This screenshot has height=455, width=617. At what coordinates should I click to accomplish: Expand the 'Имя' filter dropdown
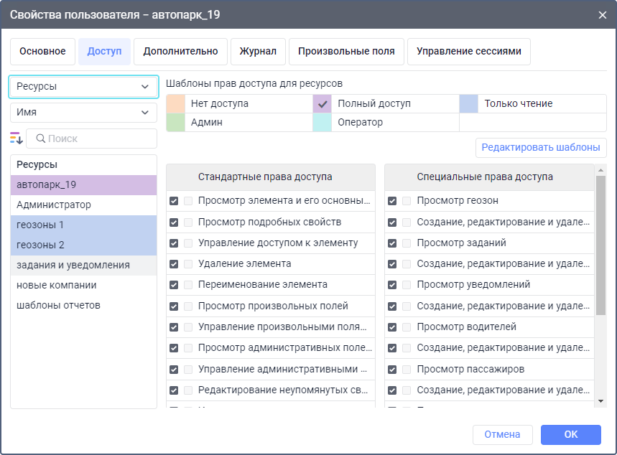click(83, 113)
